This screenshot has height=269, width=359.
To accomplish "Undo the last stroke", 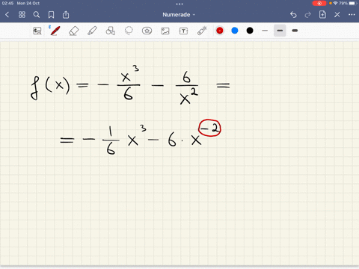I will [293, 15].
